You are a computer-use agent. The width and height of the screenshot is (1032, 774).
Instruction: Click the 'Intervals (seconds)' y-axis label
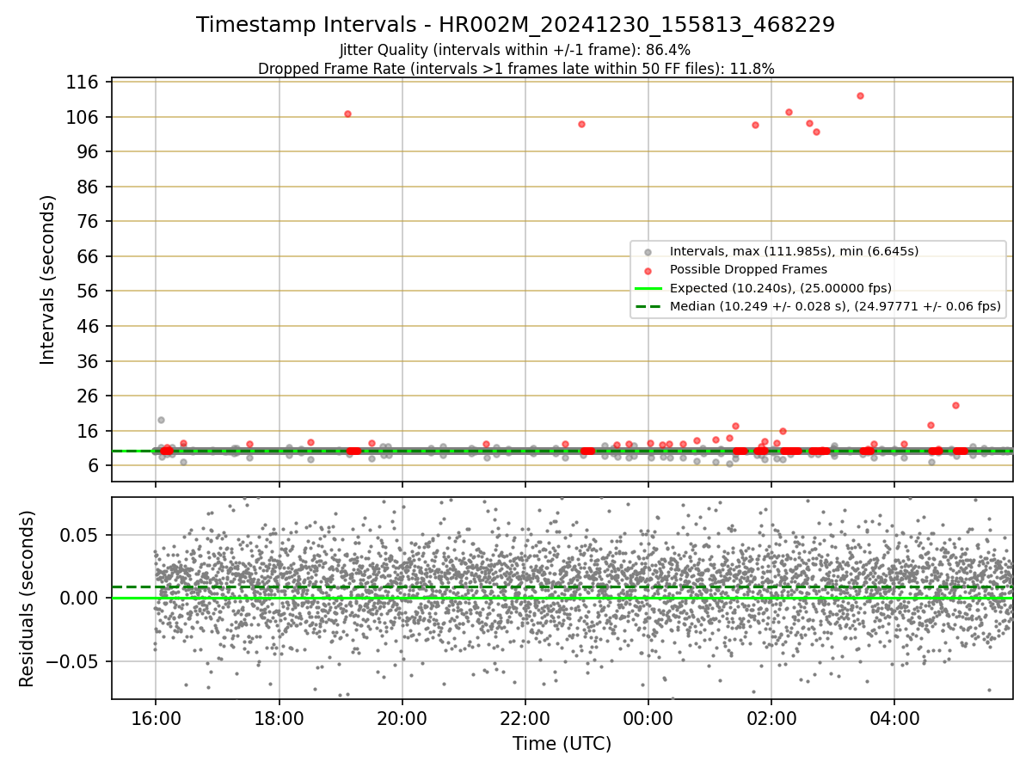pos(48,279)
